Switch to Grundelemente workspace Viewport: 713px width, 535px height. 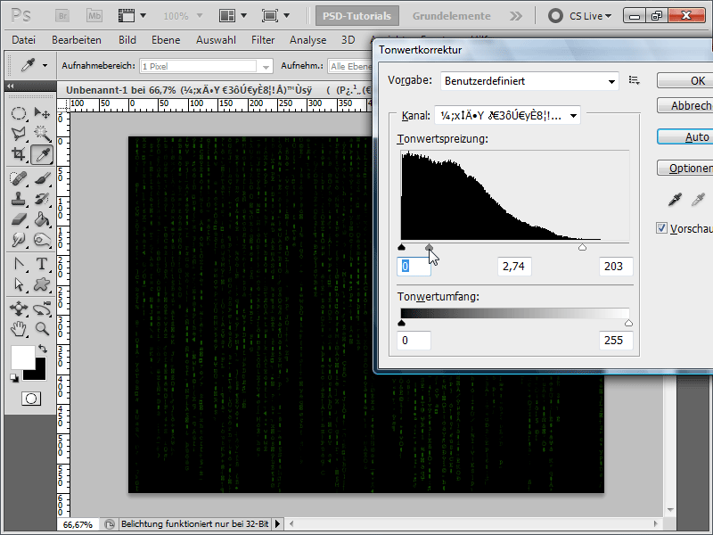click(452, 16)
